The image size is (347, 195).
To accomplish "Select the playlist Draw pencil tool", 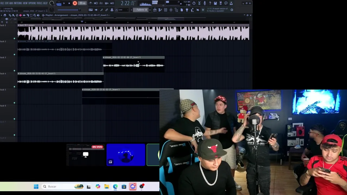I will tap(10, 15).
